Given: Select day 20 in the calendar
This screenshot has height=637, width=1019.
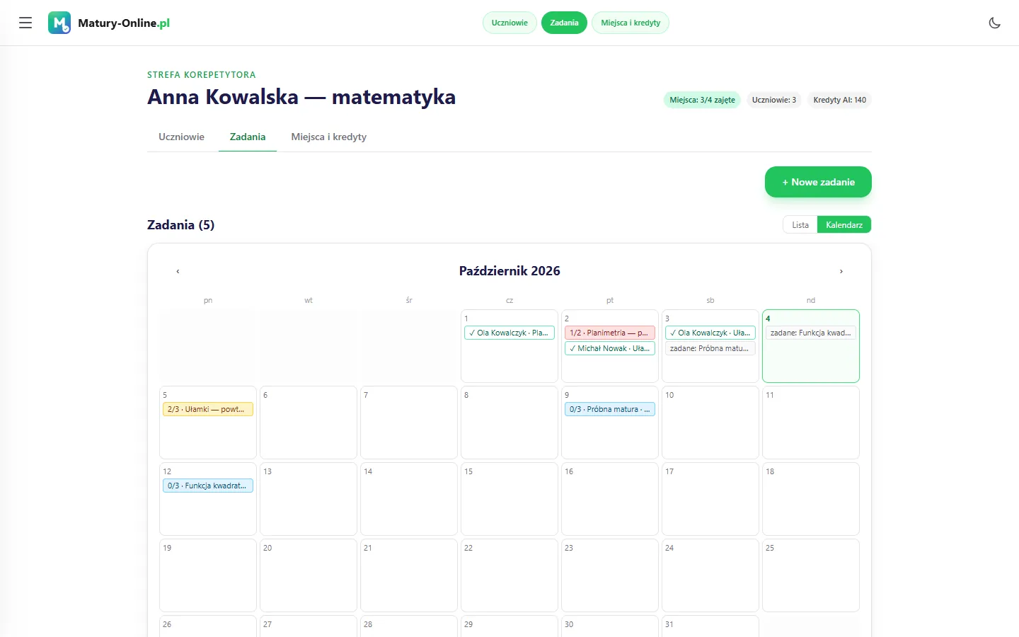Looking at the screenshot, I should click(309, 575).
